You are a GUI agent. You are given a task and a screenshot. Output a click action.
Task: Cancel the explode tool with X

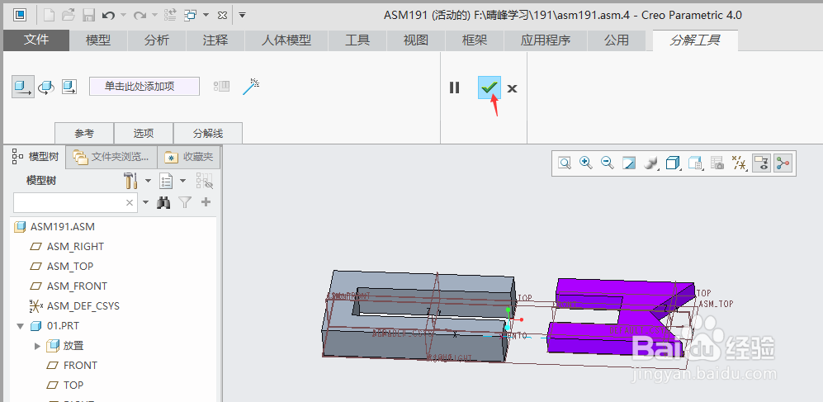[x=513, y=88]
